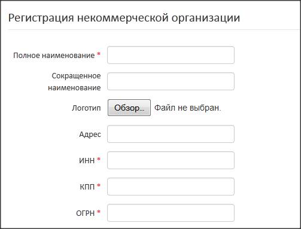Click the ИНН label
This screenshot has height=229, width=301.
tap(87, 160)
